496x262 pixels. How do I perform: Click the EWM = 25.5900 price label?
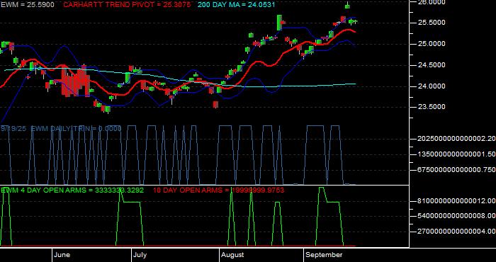tap(27, 5)
